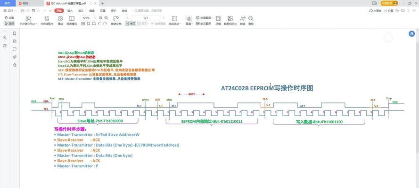Click the page number field 1/1
Image resolution: width=419 pixels, height=188 pixels.
[x=146, y=18]
